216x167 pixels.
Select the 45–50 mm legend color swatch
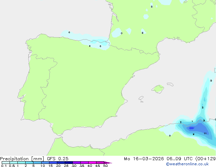tap(100, 163)
